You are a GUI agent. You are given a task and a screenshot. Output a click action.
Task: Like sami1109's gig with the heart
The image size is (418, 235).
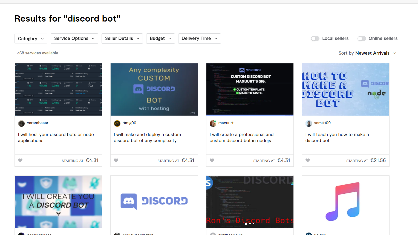point(308,160)
